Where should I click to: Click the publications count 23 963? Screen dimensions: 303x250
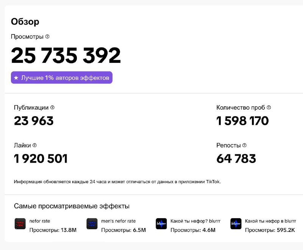point(34,121)
